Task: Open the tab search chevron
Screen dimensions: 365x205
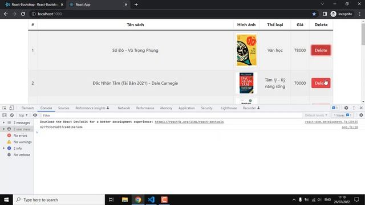Action: pyautogui.click(x=322, y=4)
